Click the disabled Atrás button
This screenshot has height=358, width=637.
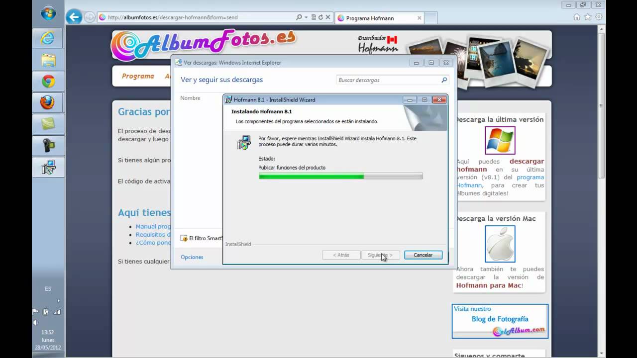(341, 255)
